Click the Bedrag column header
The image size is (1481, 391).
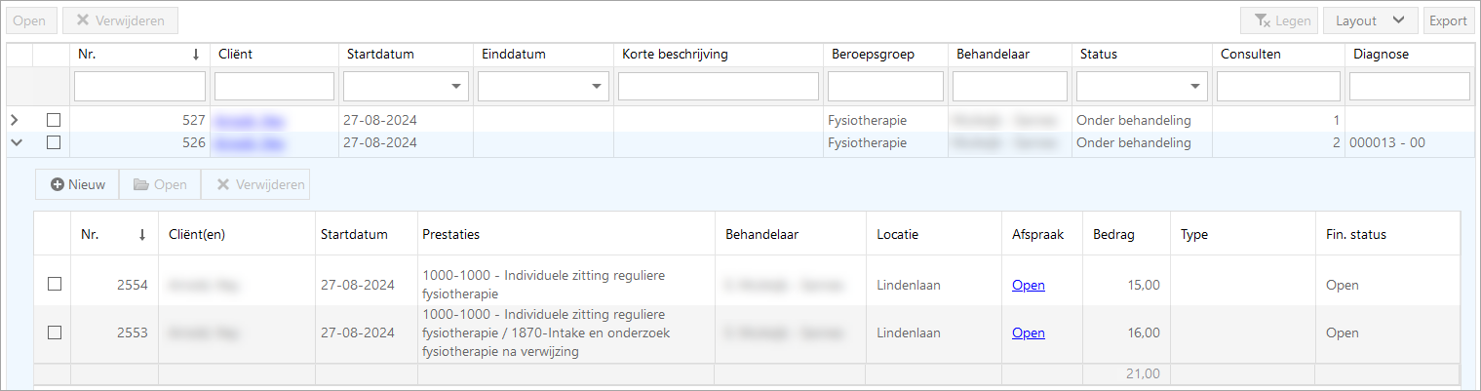point(1126,234)
